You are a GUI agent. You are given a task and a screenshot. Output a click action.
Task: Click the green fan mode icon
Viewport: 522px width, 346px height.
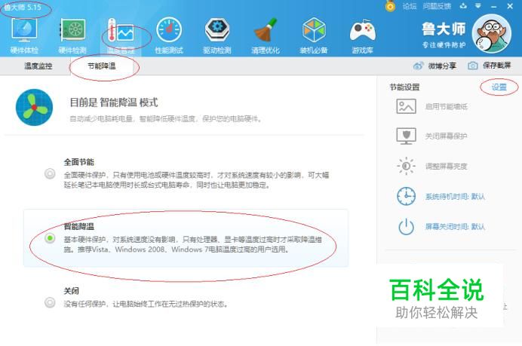[34, 107]
